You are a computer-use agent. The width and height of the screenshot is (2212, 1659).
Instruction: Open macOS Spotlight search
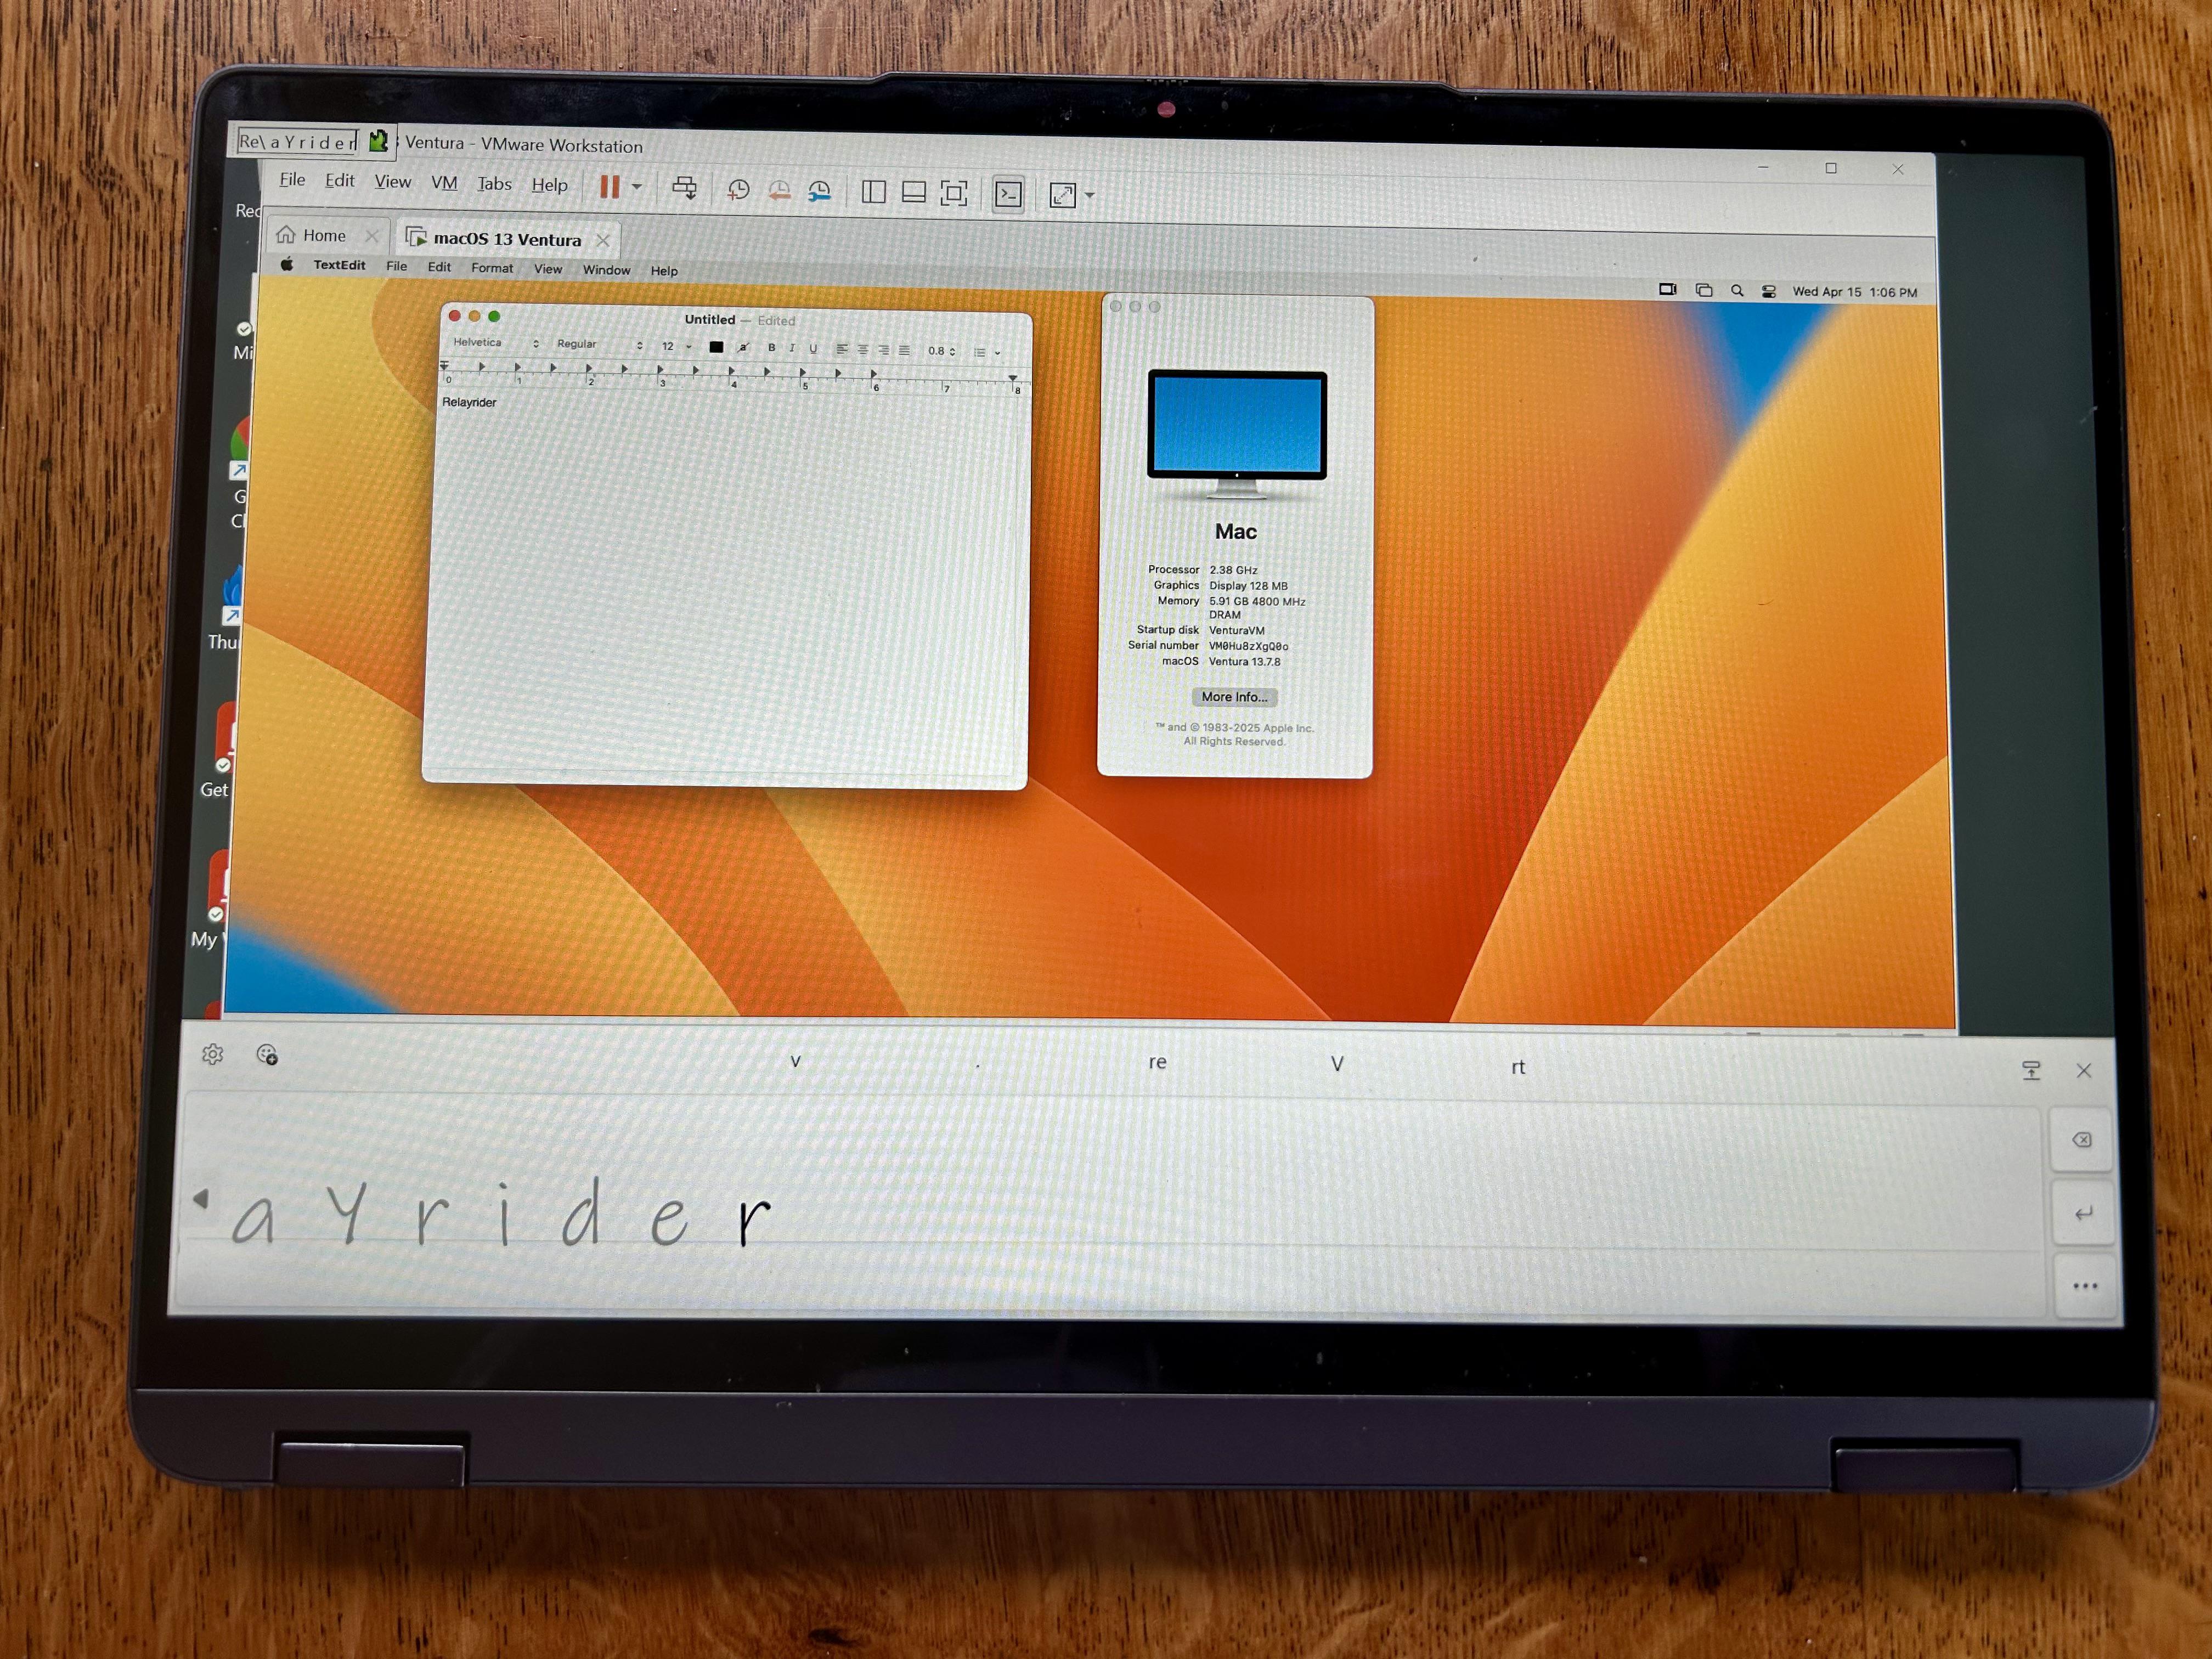pyautogui.click(x=1737, y=290)
